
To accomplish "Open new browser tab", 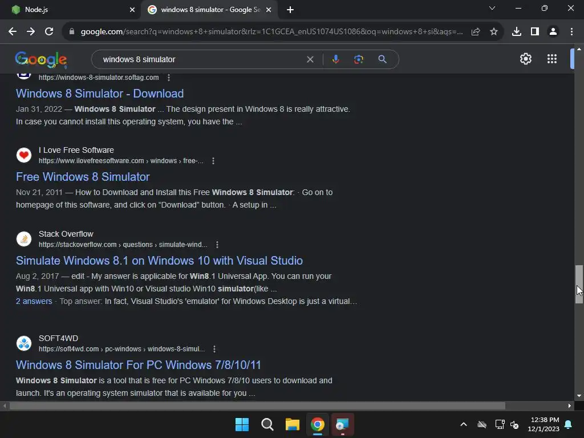I will [290, 10].
